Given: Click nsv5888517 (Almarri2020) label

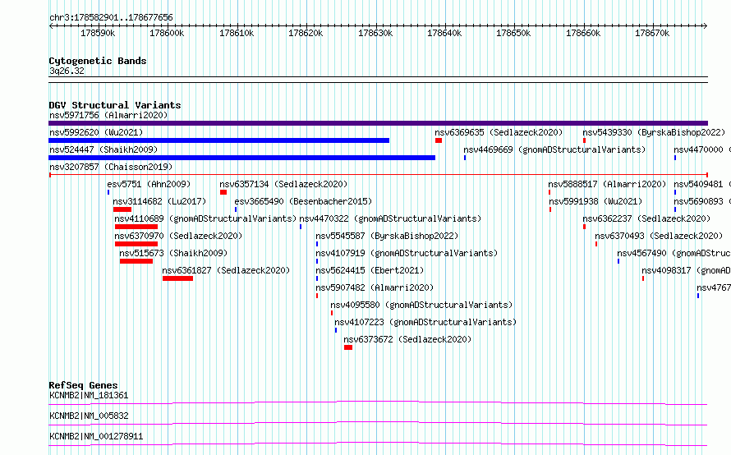Looking at the screenshot, I should tap(608, 184).
